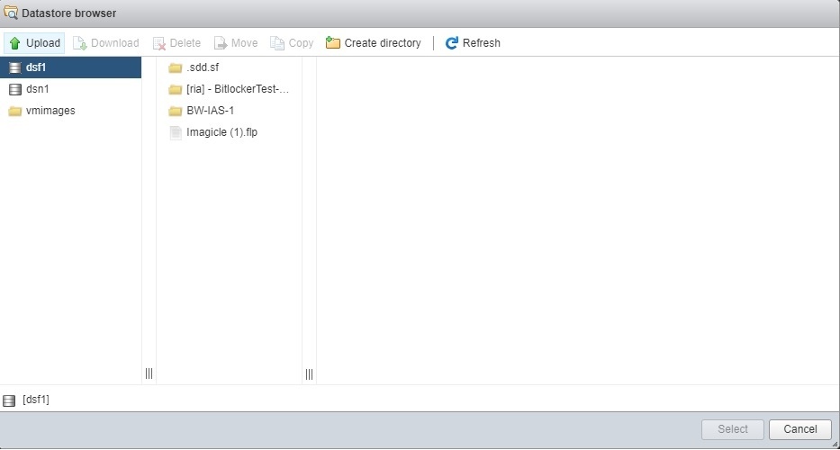This screenshot has height=450, width=840.
Task: Click the Copy toolbar icon
Action: (277, 43)
